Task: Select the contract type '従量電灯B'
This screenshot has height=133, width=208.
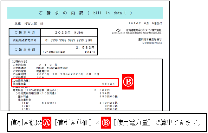Action: [x=43, y=71]
